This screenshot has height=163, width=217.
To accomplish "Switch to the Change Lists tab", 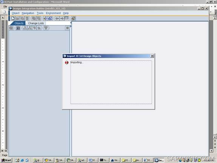I will (36, 23).
